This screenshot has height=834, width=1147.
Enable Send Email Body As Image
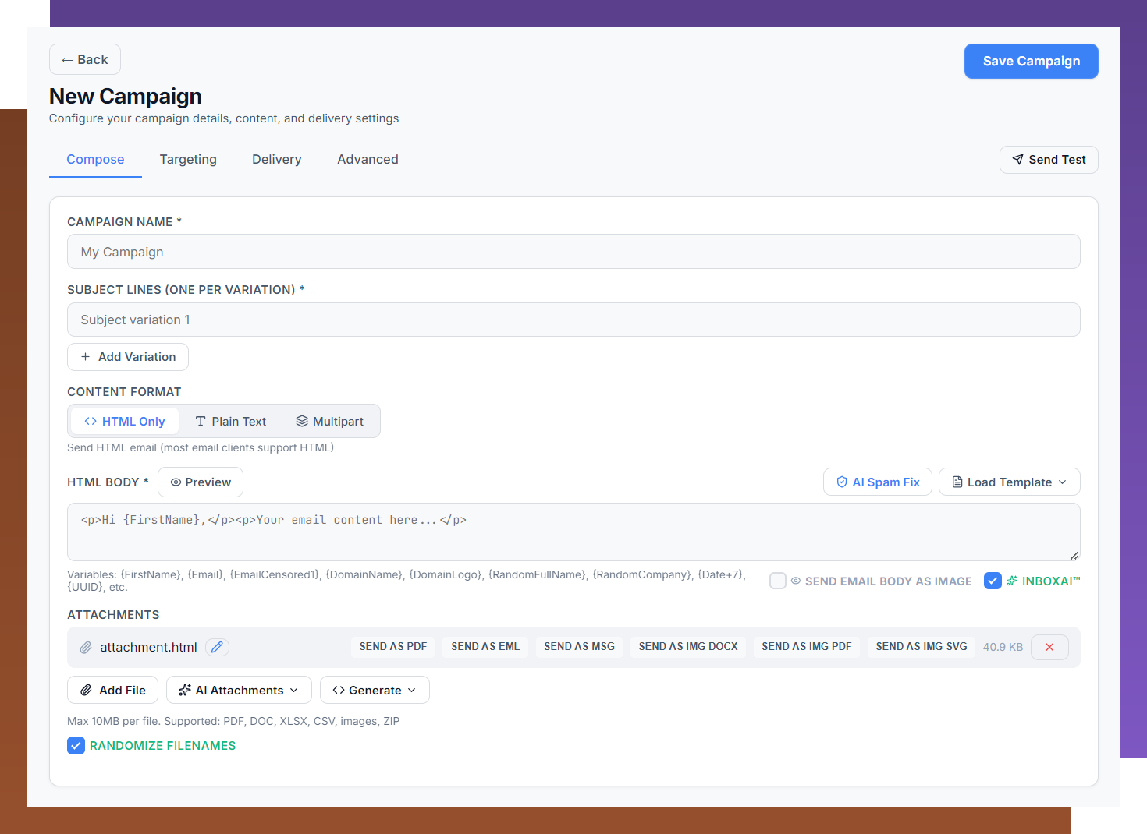(777, 581)
